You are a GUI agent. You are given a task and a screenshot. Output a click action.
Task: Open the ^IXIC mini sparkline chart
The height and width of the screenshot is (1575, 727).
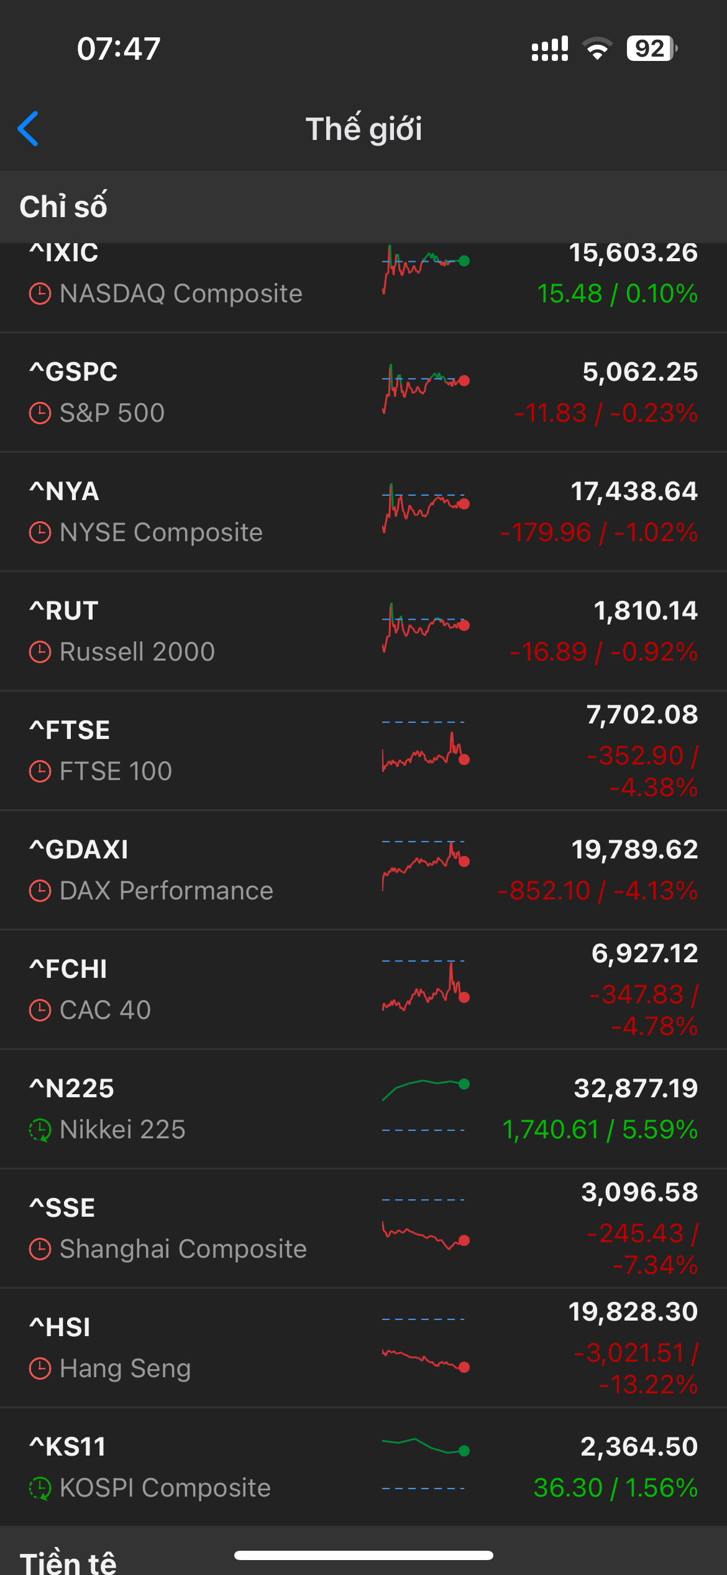click(x=426, y=269)
